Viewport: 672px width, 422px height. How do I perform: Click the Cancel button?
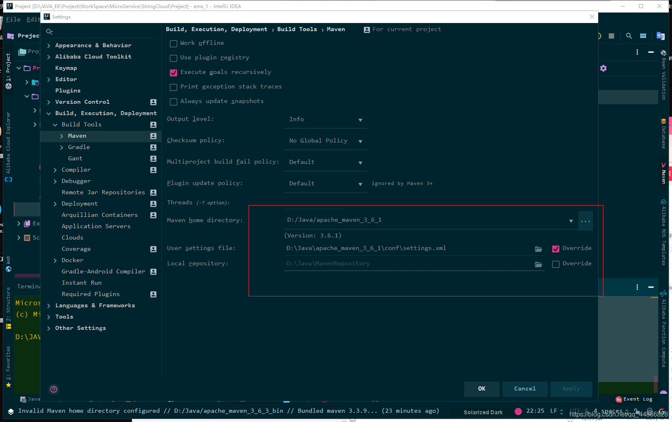[525, 389]
